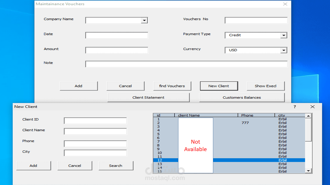Select list row with id 10
Viewport: 330px width, 185px height.
click(229, 153)
